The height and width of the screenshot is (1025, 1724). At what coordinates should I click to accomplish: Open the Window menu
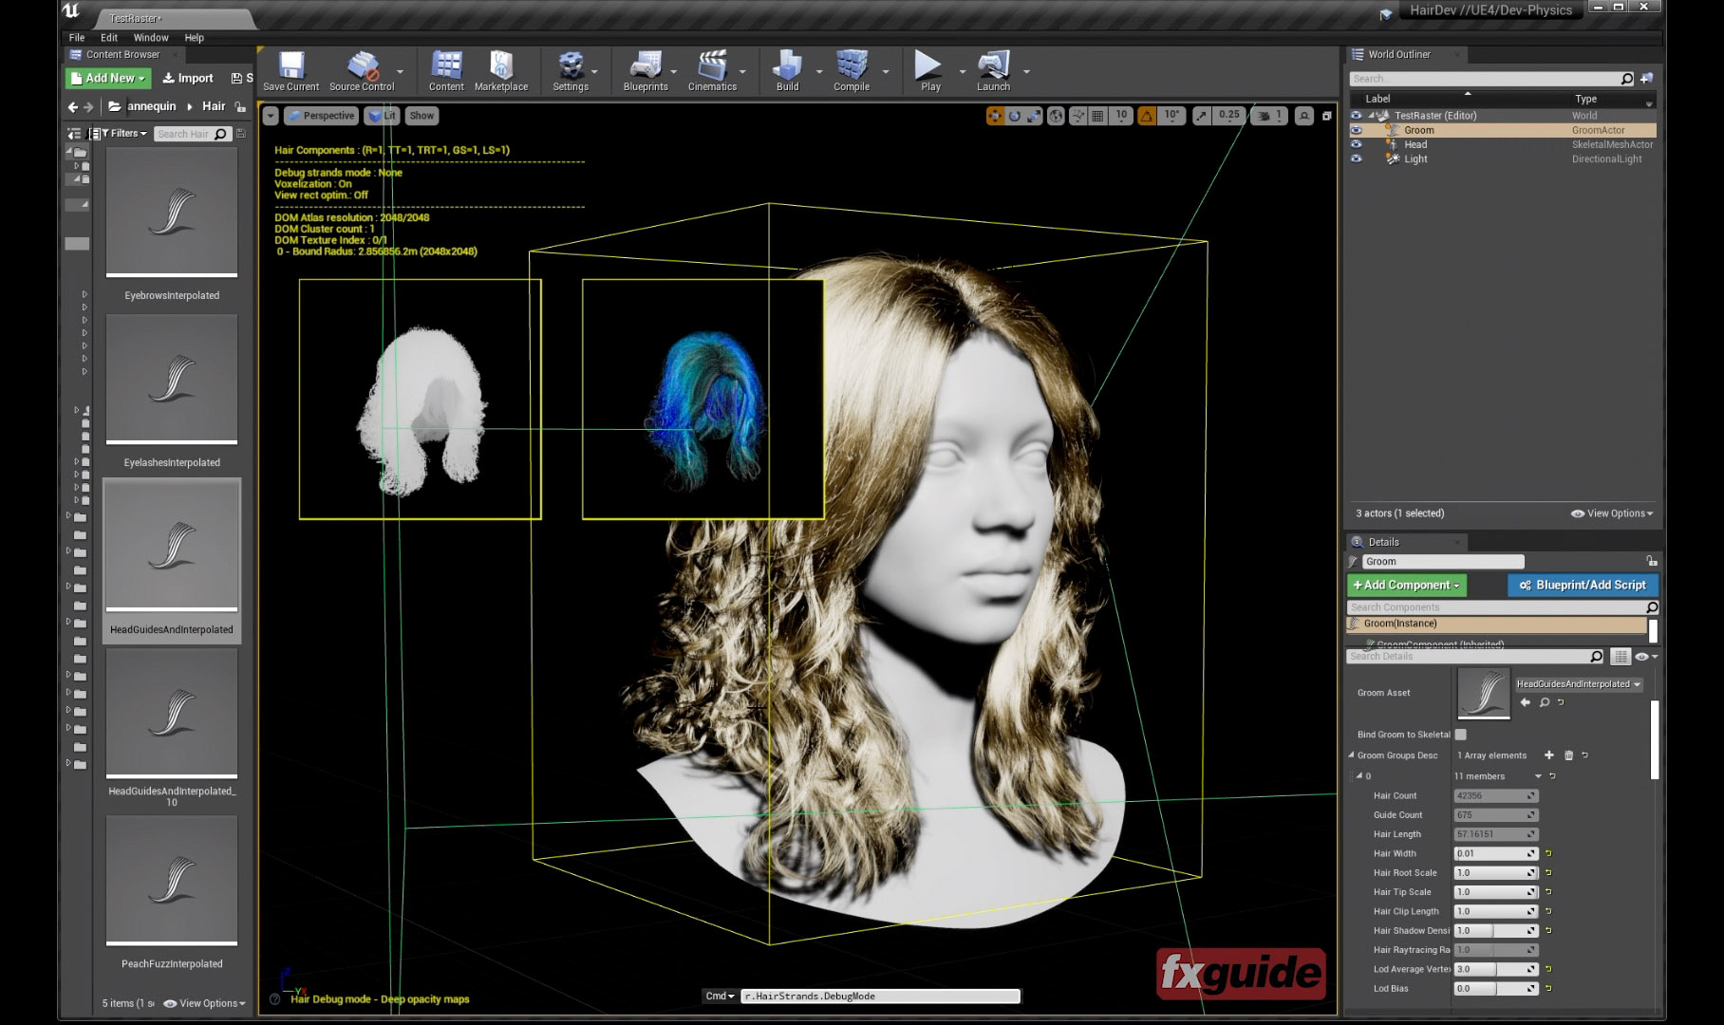click(151, 38)
